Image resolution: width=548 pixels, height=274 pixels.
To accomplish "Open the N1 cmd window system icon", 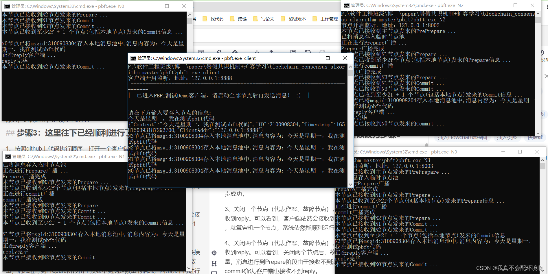I will [x=8, y=157].
